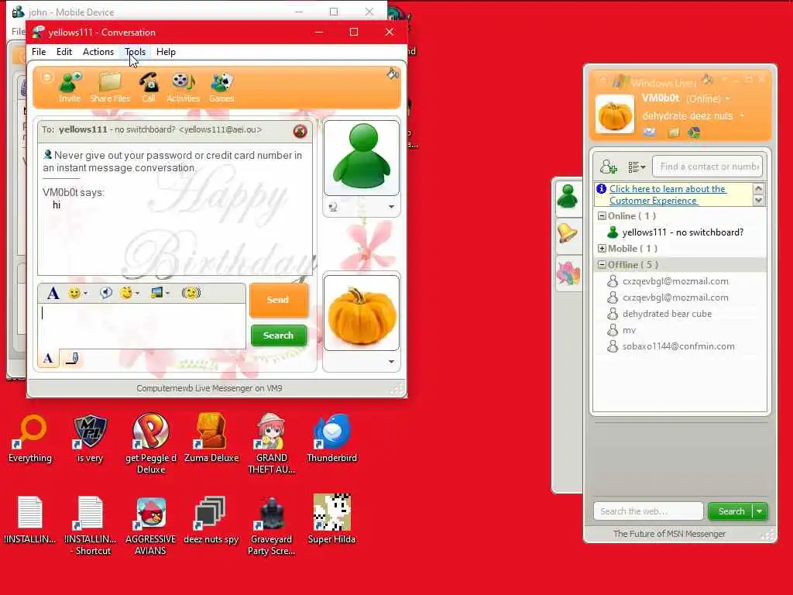Open Share Files folder icon

(x=110, y=87)
